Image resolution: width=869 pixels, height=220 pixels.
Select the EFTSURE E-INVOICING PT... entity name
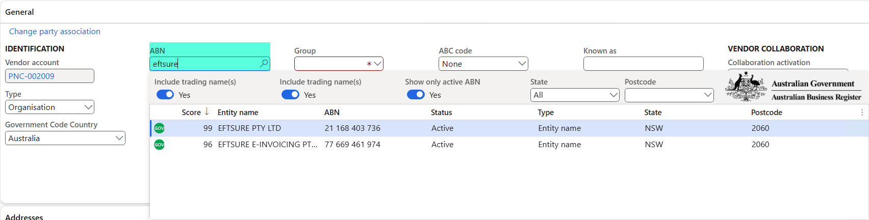pos(267,145)
